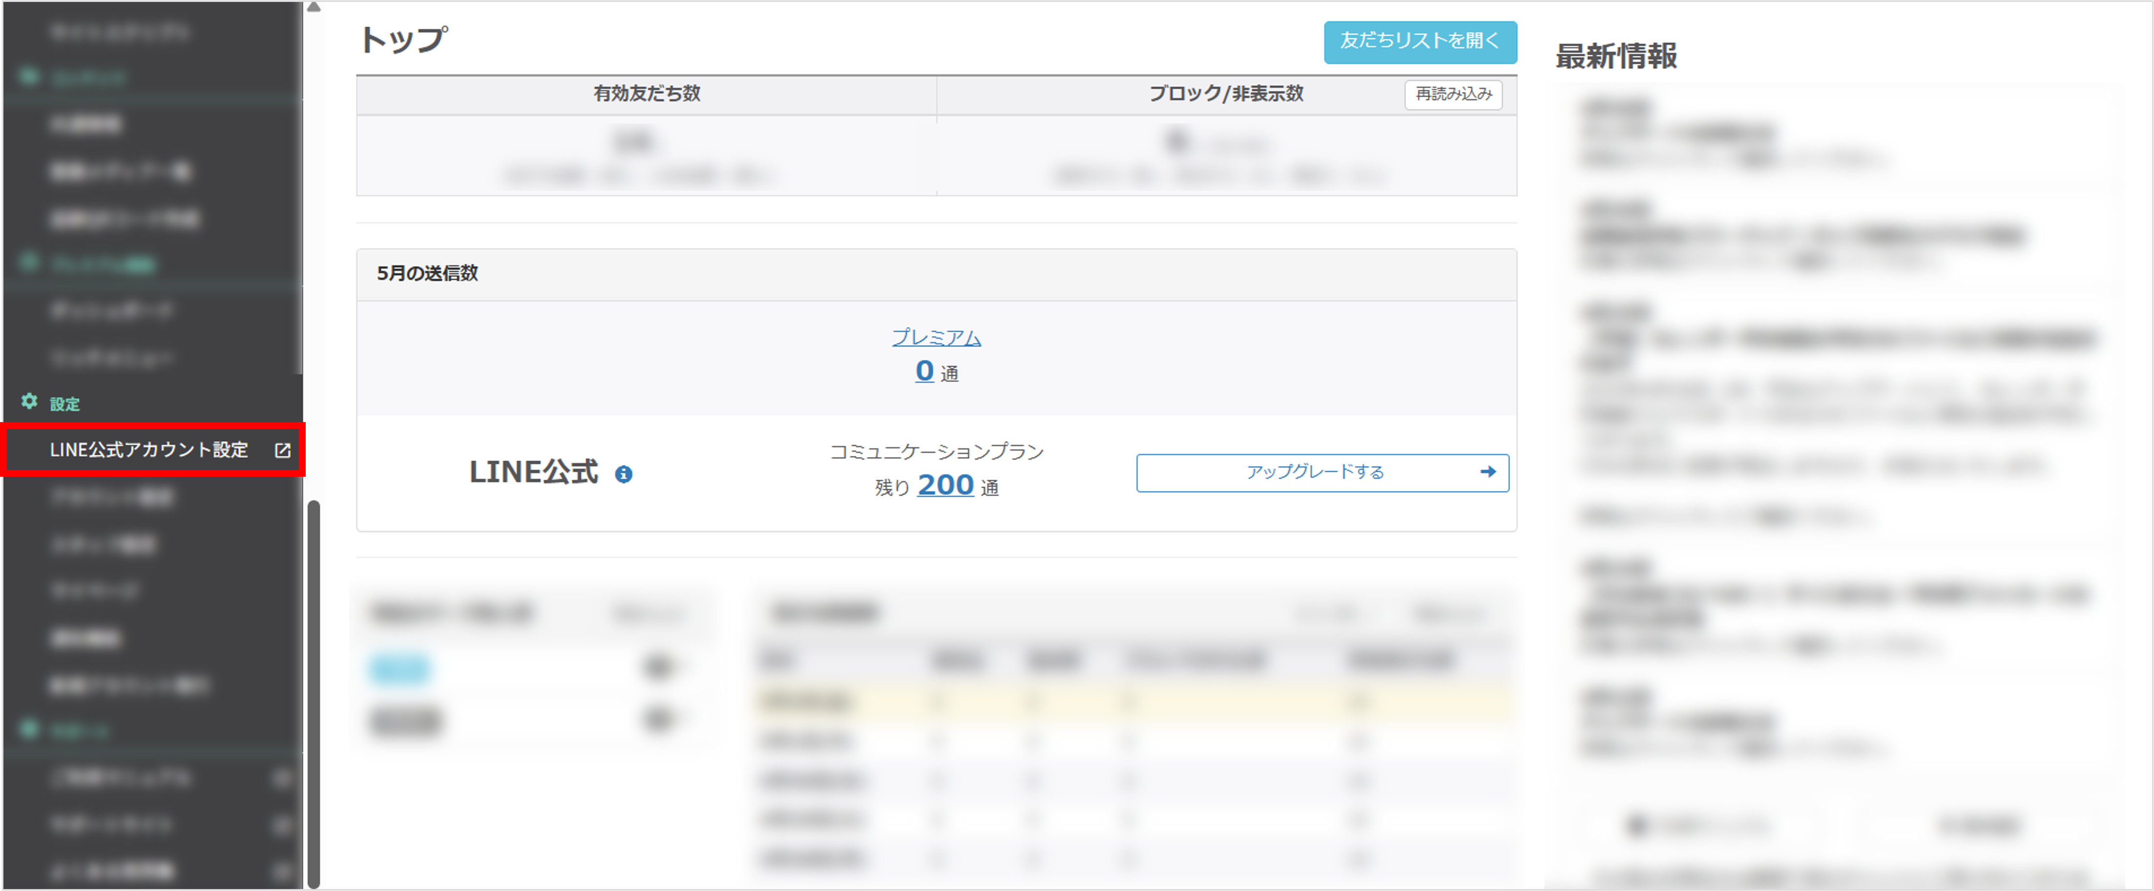Open the プレミアム link

coord(936,338)
